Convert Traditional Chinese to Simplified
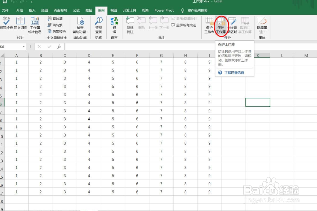This screenshot has height=211, width=317. pos(55,18)
